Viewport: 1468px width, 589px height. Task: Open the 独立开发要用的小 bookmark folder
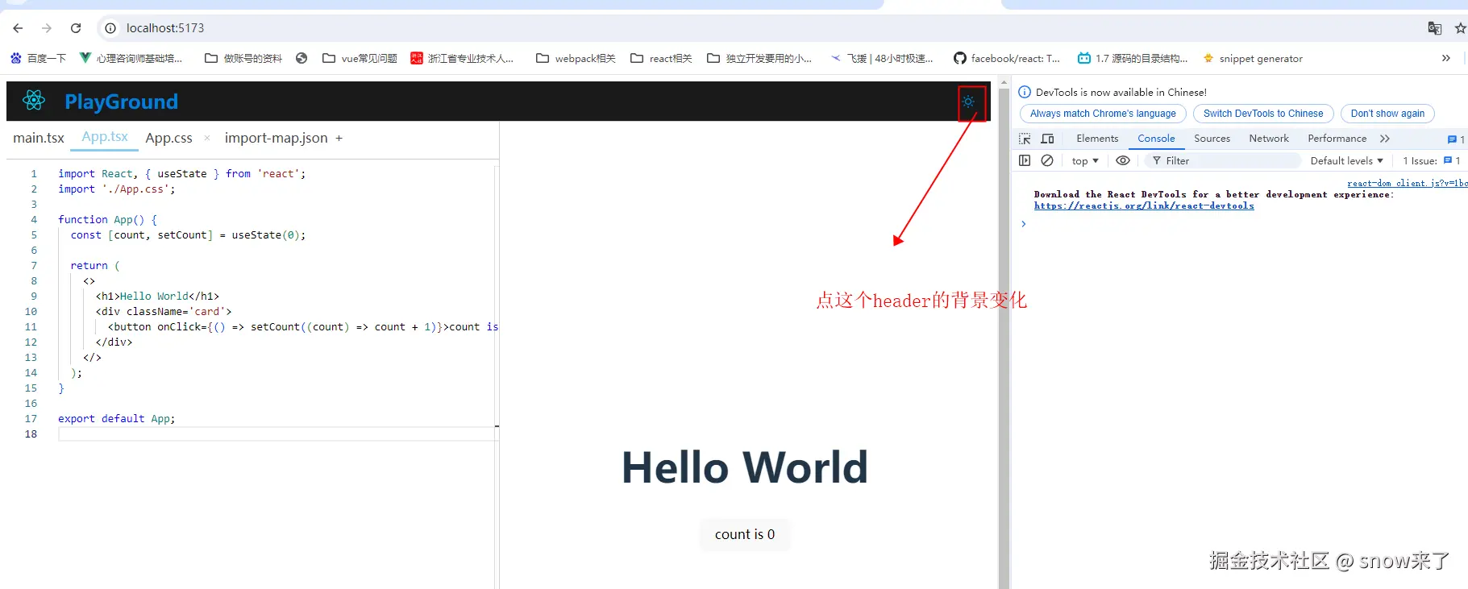759,58
